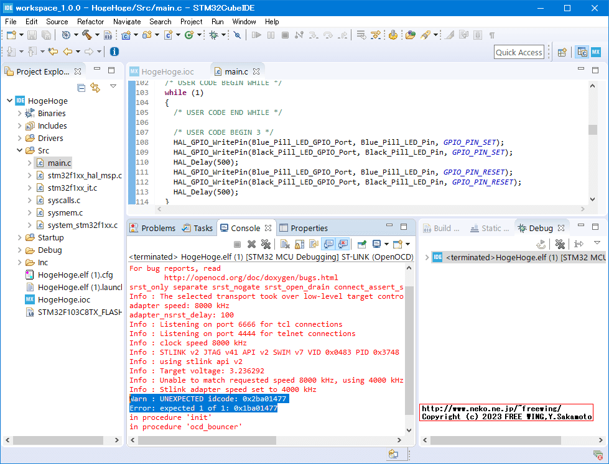Start debugging with the bug icon

click(x=213, y=36)
